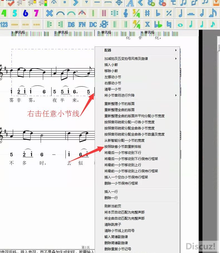The height and width of the screenshot is (253, 220).
Task: Insert a green tie arc
Action: (71, 13)
